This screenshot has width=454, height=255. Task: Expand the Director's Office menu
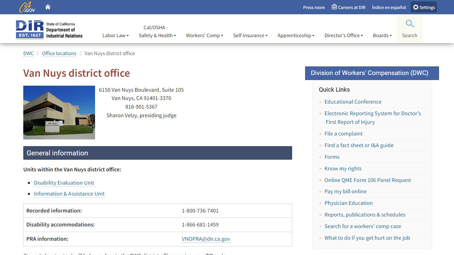[x=344, y=36]
